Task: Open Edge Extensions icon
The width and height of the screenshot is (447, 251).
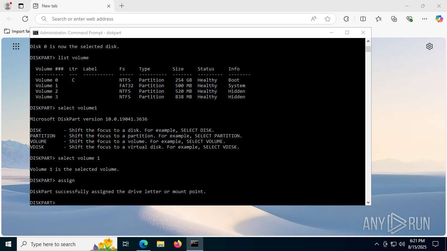Action: pyautogui.click(x=346, y=19)
